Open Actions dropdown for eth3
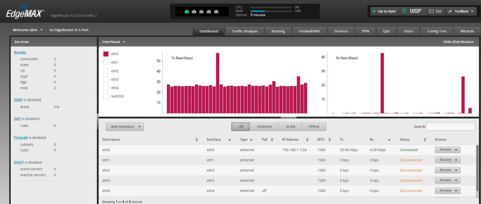The image size is (481, 204). [448, 181]
